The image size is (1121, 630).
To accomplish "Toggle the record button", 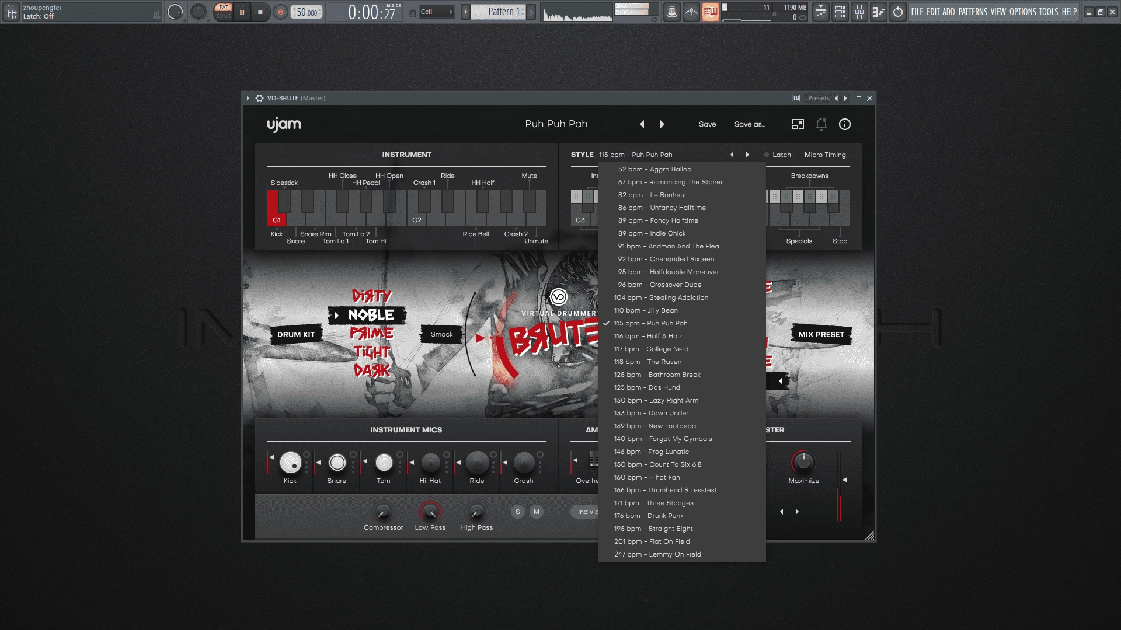I will point(281,12).
